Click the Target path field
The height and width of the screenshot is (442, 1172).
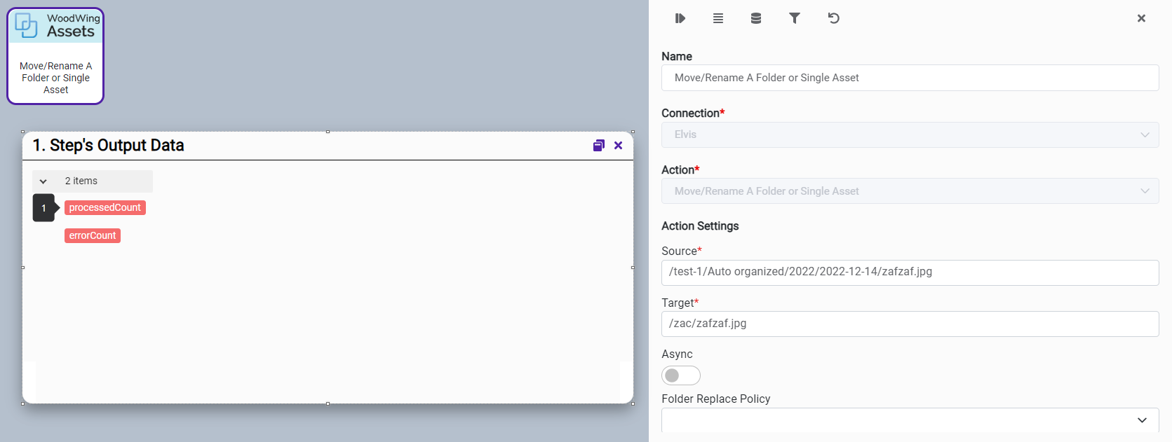pos(909,324)
